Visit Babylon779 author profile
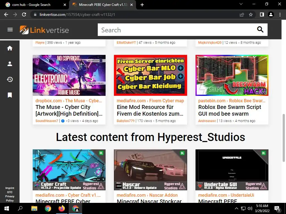This screenshot has height=214, width=286. [126, 121]
